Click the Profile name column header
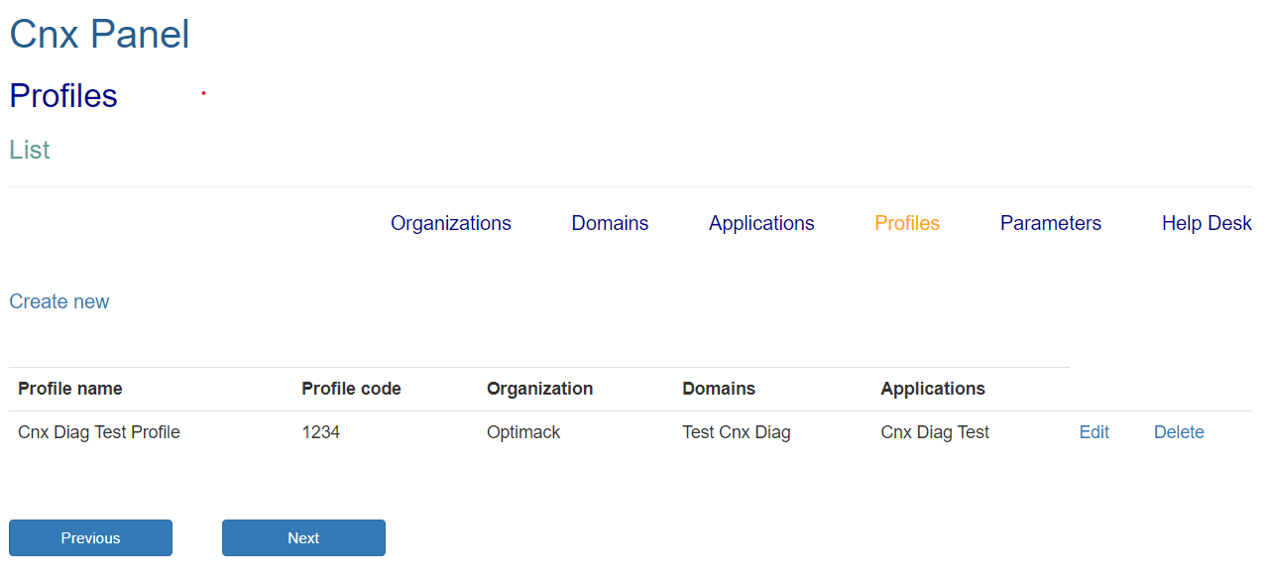This screenshot has height=579, width=1270. [70, 389]
